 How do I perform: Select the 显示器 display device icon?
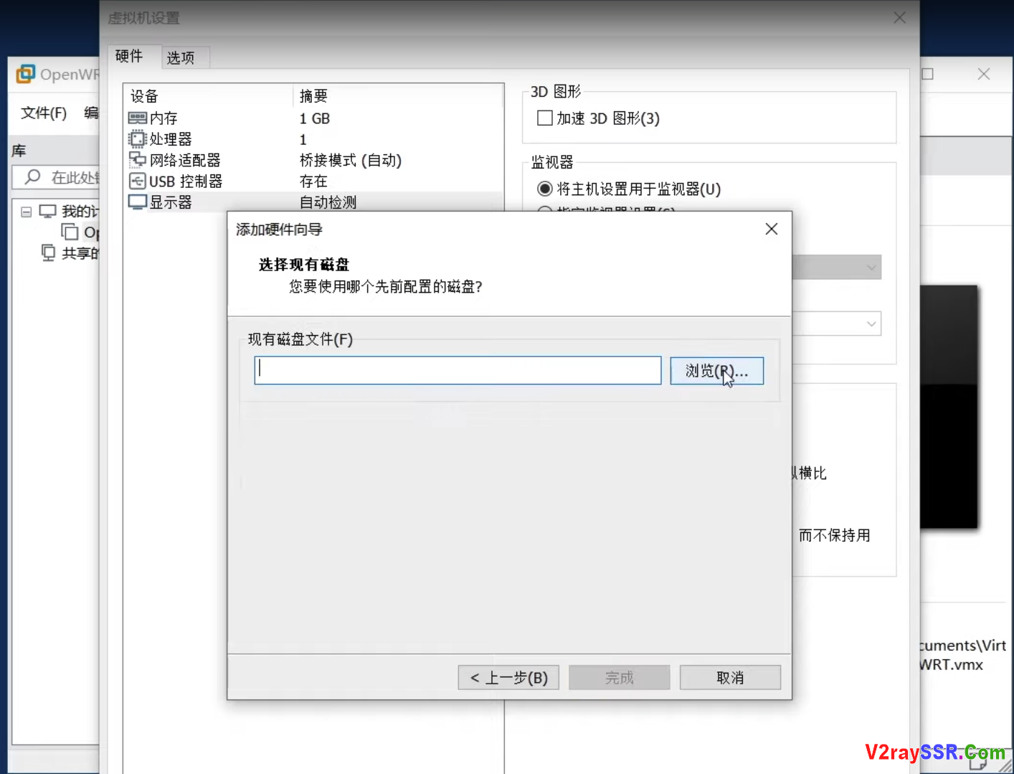click(137, 202)
